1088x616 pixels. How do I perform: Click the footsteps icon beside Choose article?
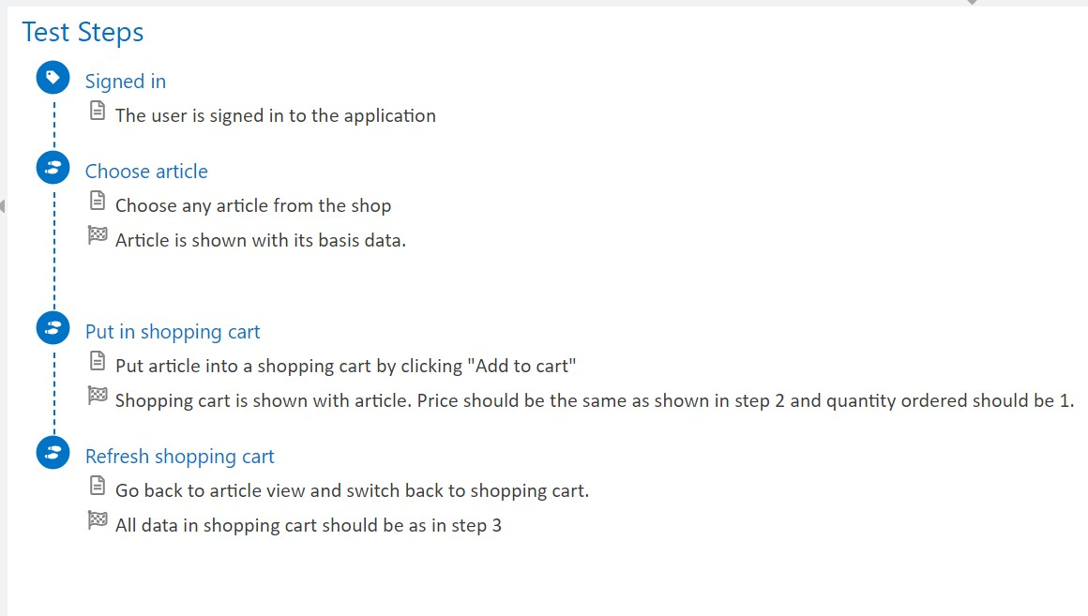(53, 168)
